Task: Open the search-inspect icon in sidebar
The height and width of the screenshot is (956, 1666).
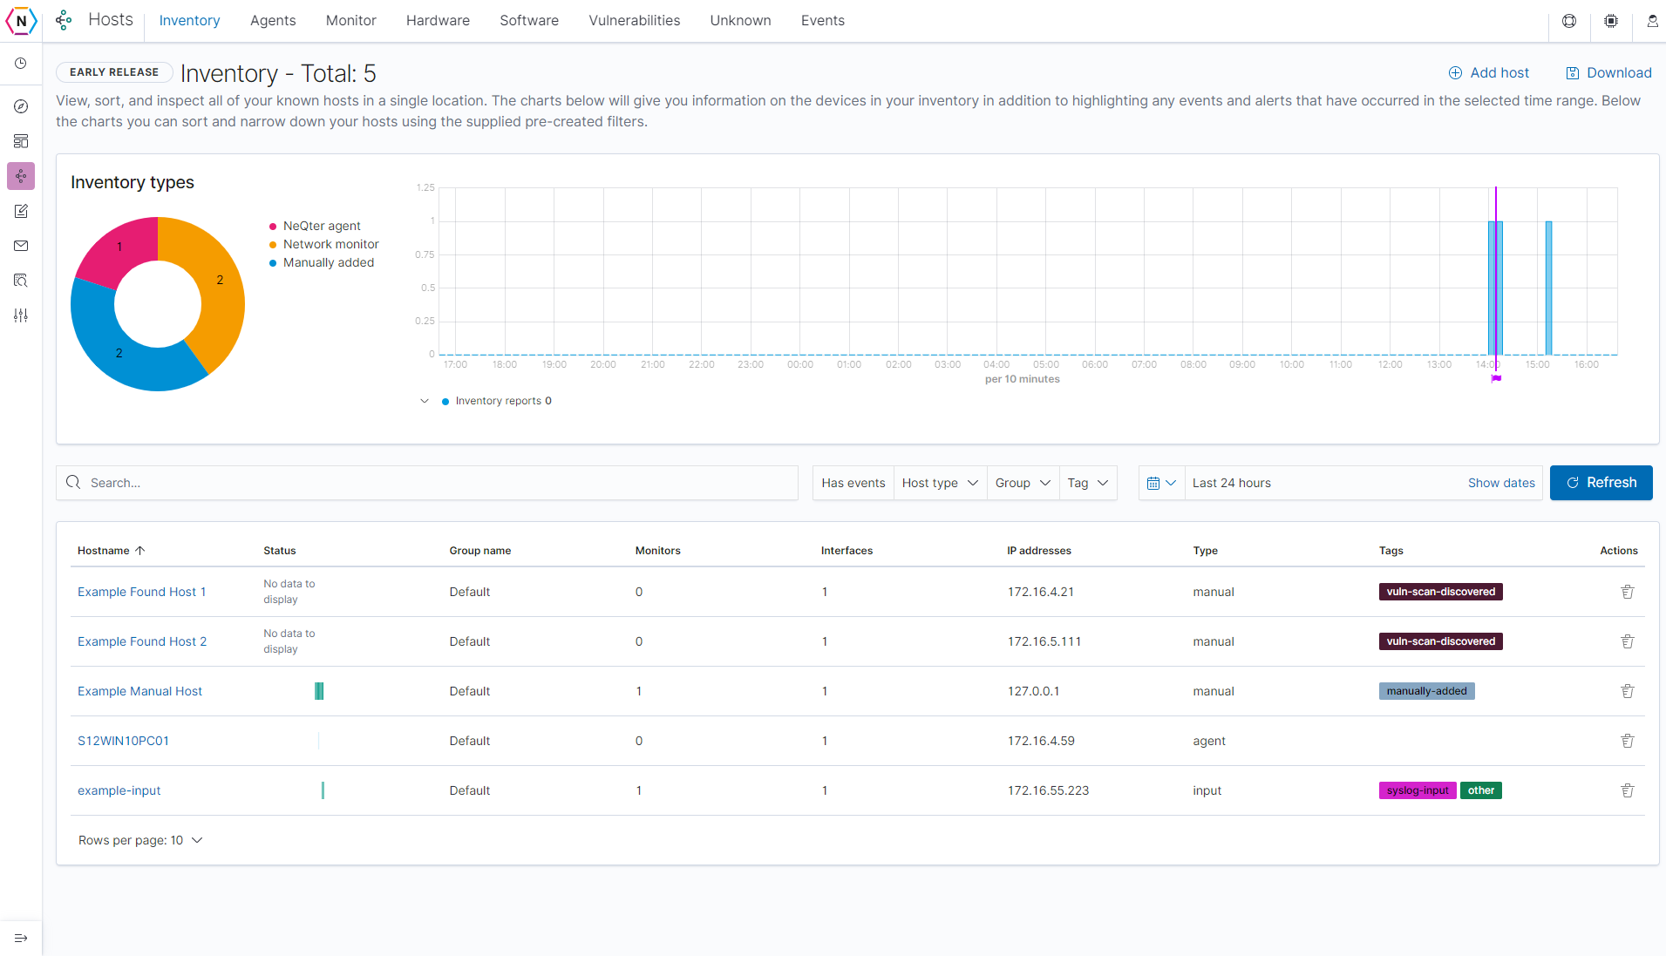Action: [x=21, y=281]
